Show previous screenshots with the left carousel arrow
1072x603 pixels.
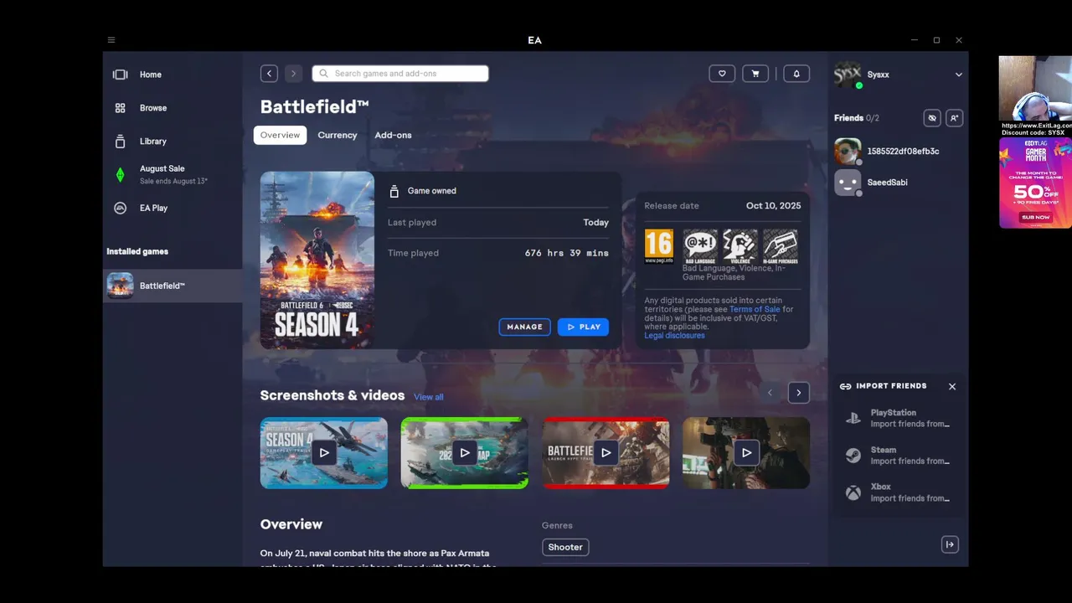[x=770, y=393]
